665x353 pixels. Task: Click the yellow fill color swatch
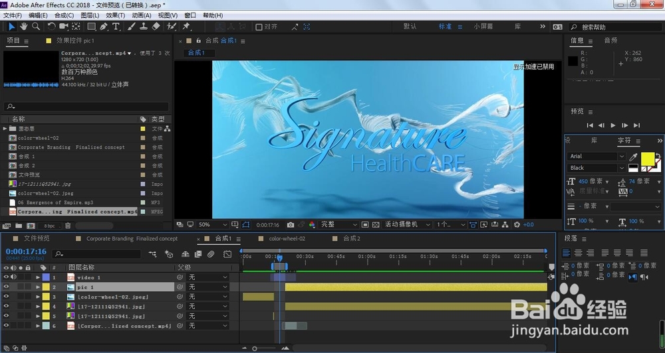click(648, 159)
